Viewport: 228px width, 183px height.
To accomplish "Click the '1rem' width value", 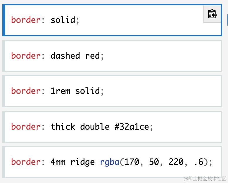I will click(x=60, y=91).
